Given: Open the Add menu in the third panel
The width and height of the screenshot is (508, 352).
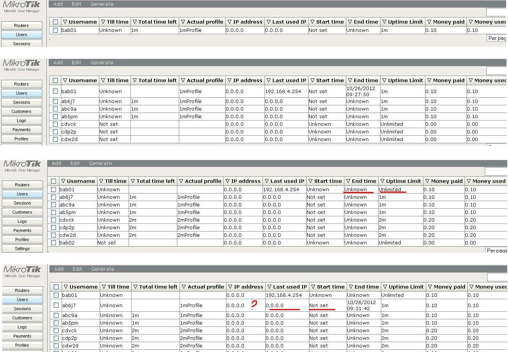Looking at the screenshot, I should (x=56, y=163).
